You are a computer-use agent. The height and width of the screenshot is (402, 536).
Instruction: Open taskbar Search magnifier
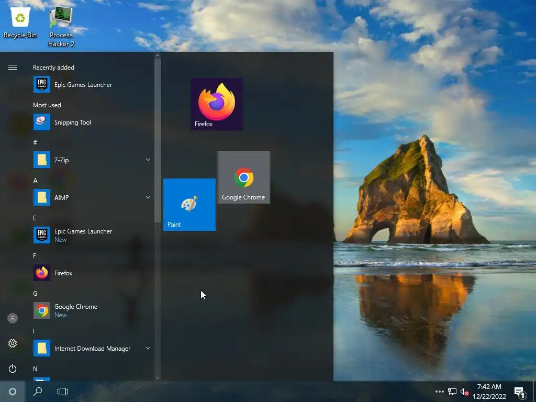coord(38,392)
